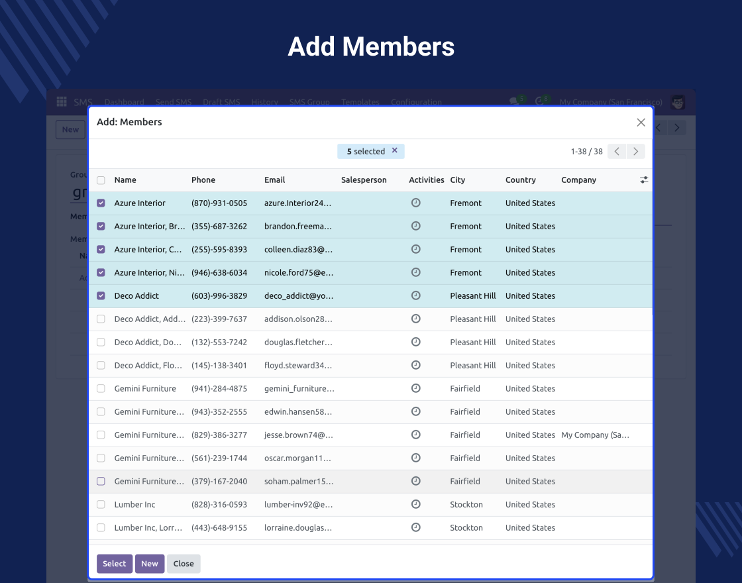This screenshot has width=742, height=583.
Task: Click the Close button in footer
Action: [x=184, y=564]
